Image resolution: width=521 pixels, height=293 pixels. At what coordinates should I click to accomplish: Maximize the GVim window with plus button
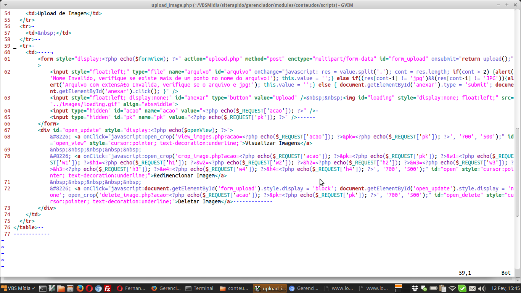coord(507,5)
